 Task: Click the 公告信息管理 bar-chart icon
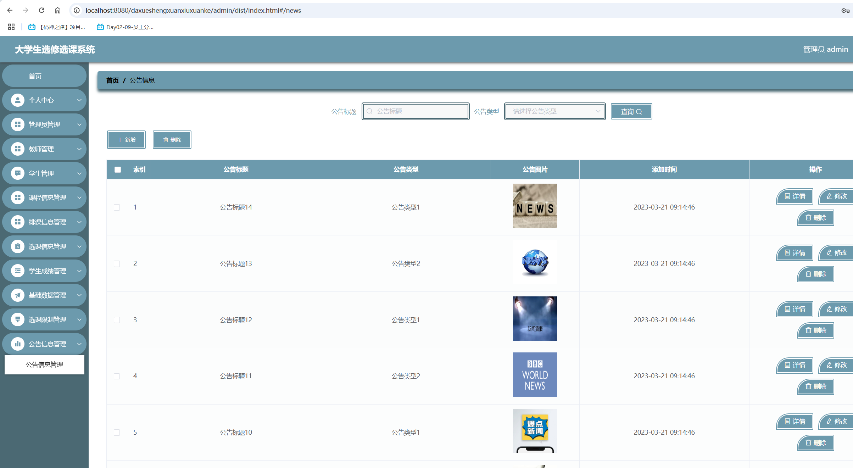(x=17, y=344)
